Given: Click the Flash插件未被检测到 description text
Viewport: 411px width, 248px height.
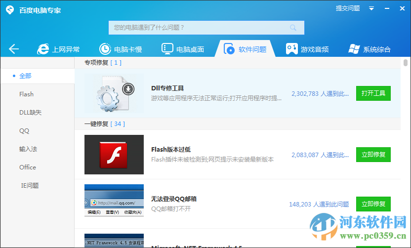Looking at the screenshot, I should (212, 160).
